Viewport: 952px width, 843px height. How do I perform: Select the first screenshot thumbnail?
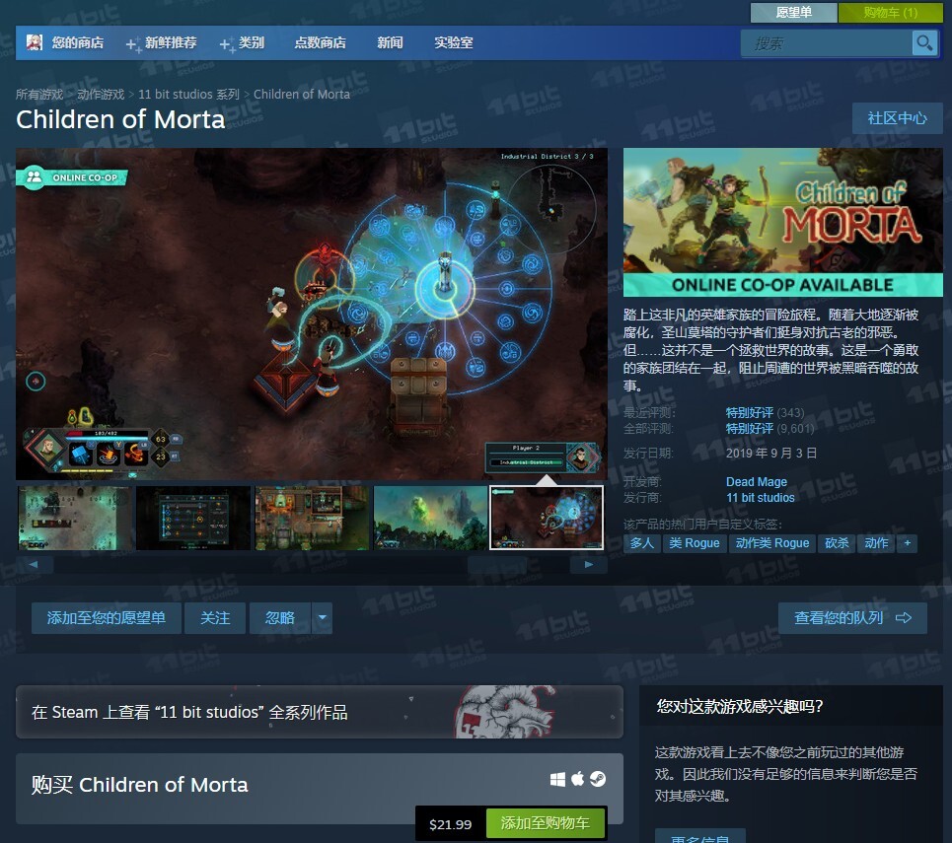pos(74,518)
